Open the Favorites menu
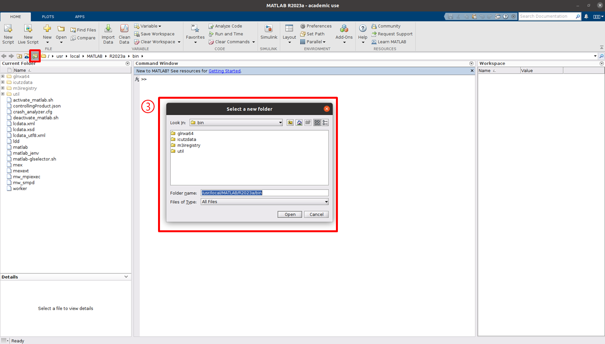Image resolution: width=605 pixels, height=344 pixels. 195,34
